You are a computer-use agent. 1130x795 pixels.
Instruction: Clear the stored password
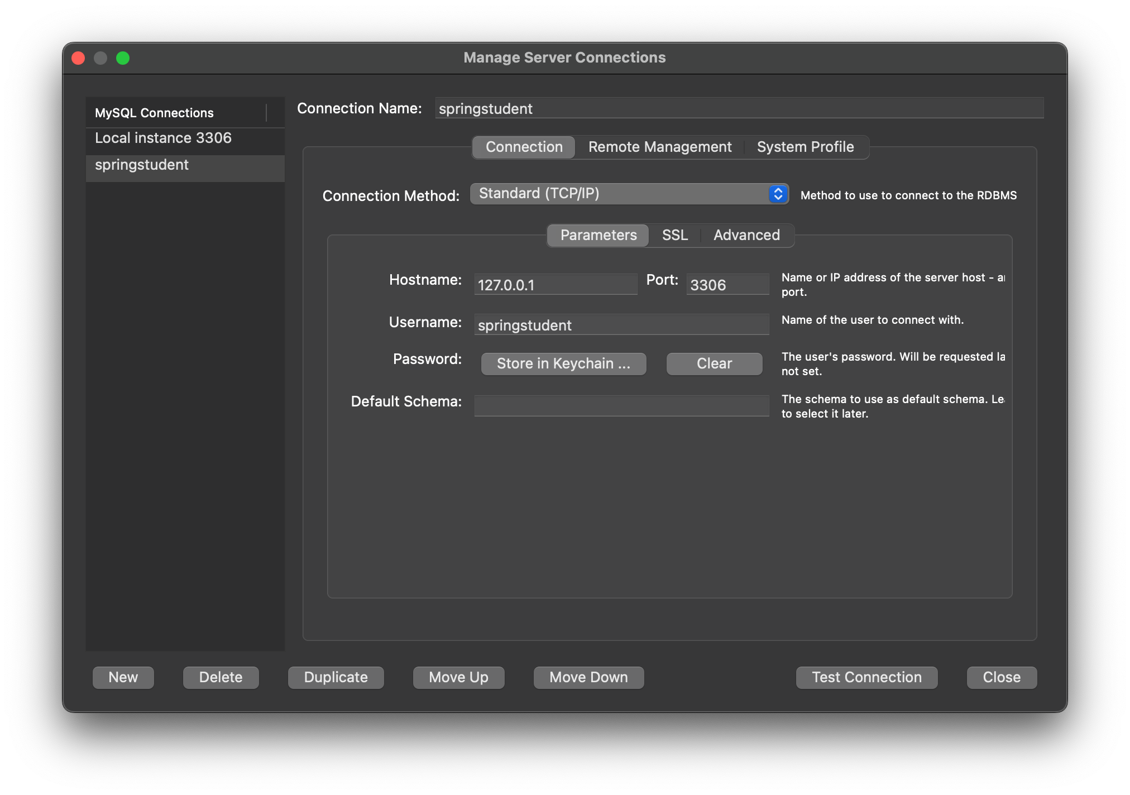pos(714,363)
